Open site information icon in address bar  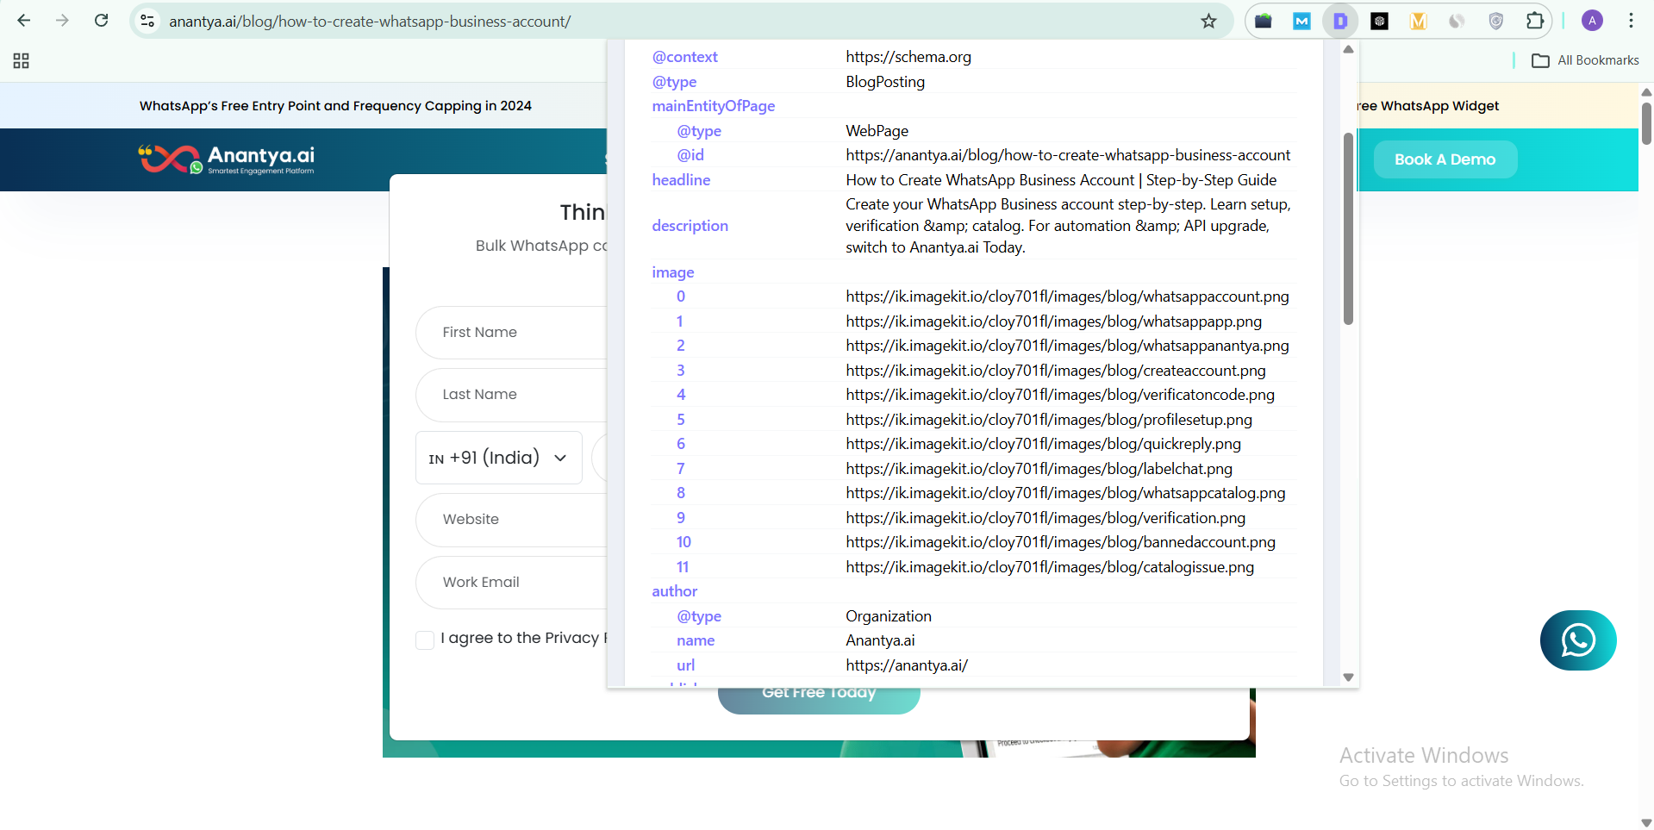[147, 21]
